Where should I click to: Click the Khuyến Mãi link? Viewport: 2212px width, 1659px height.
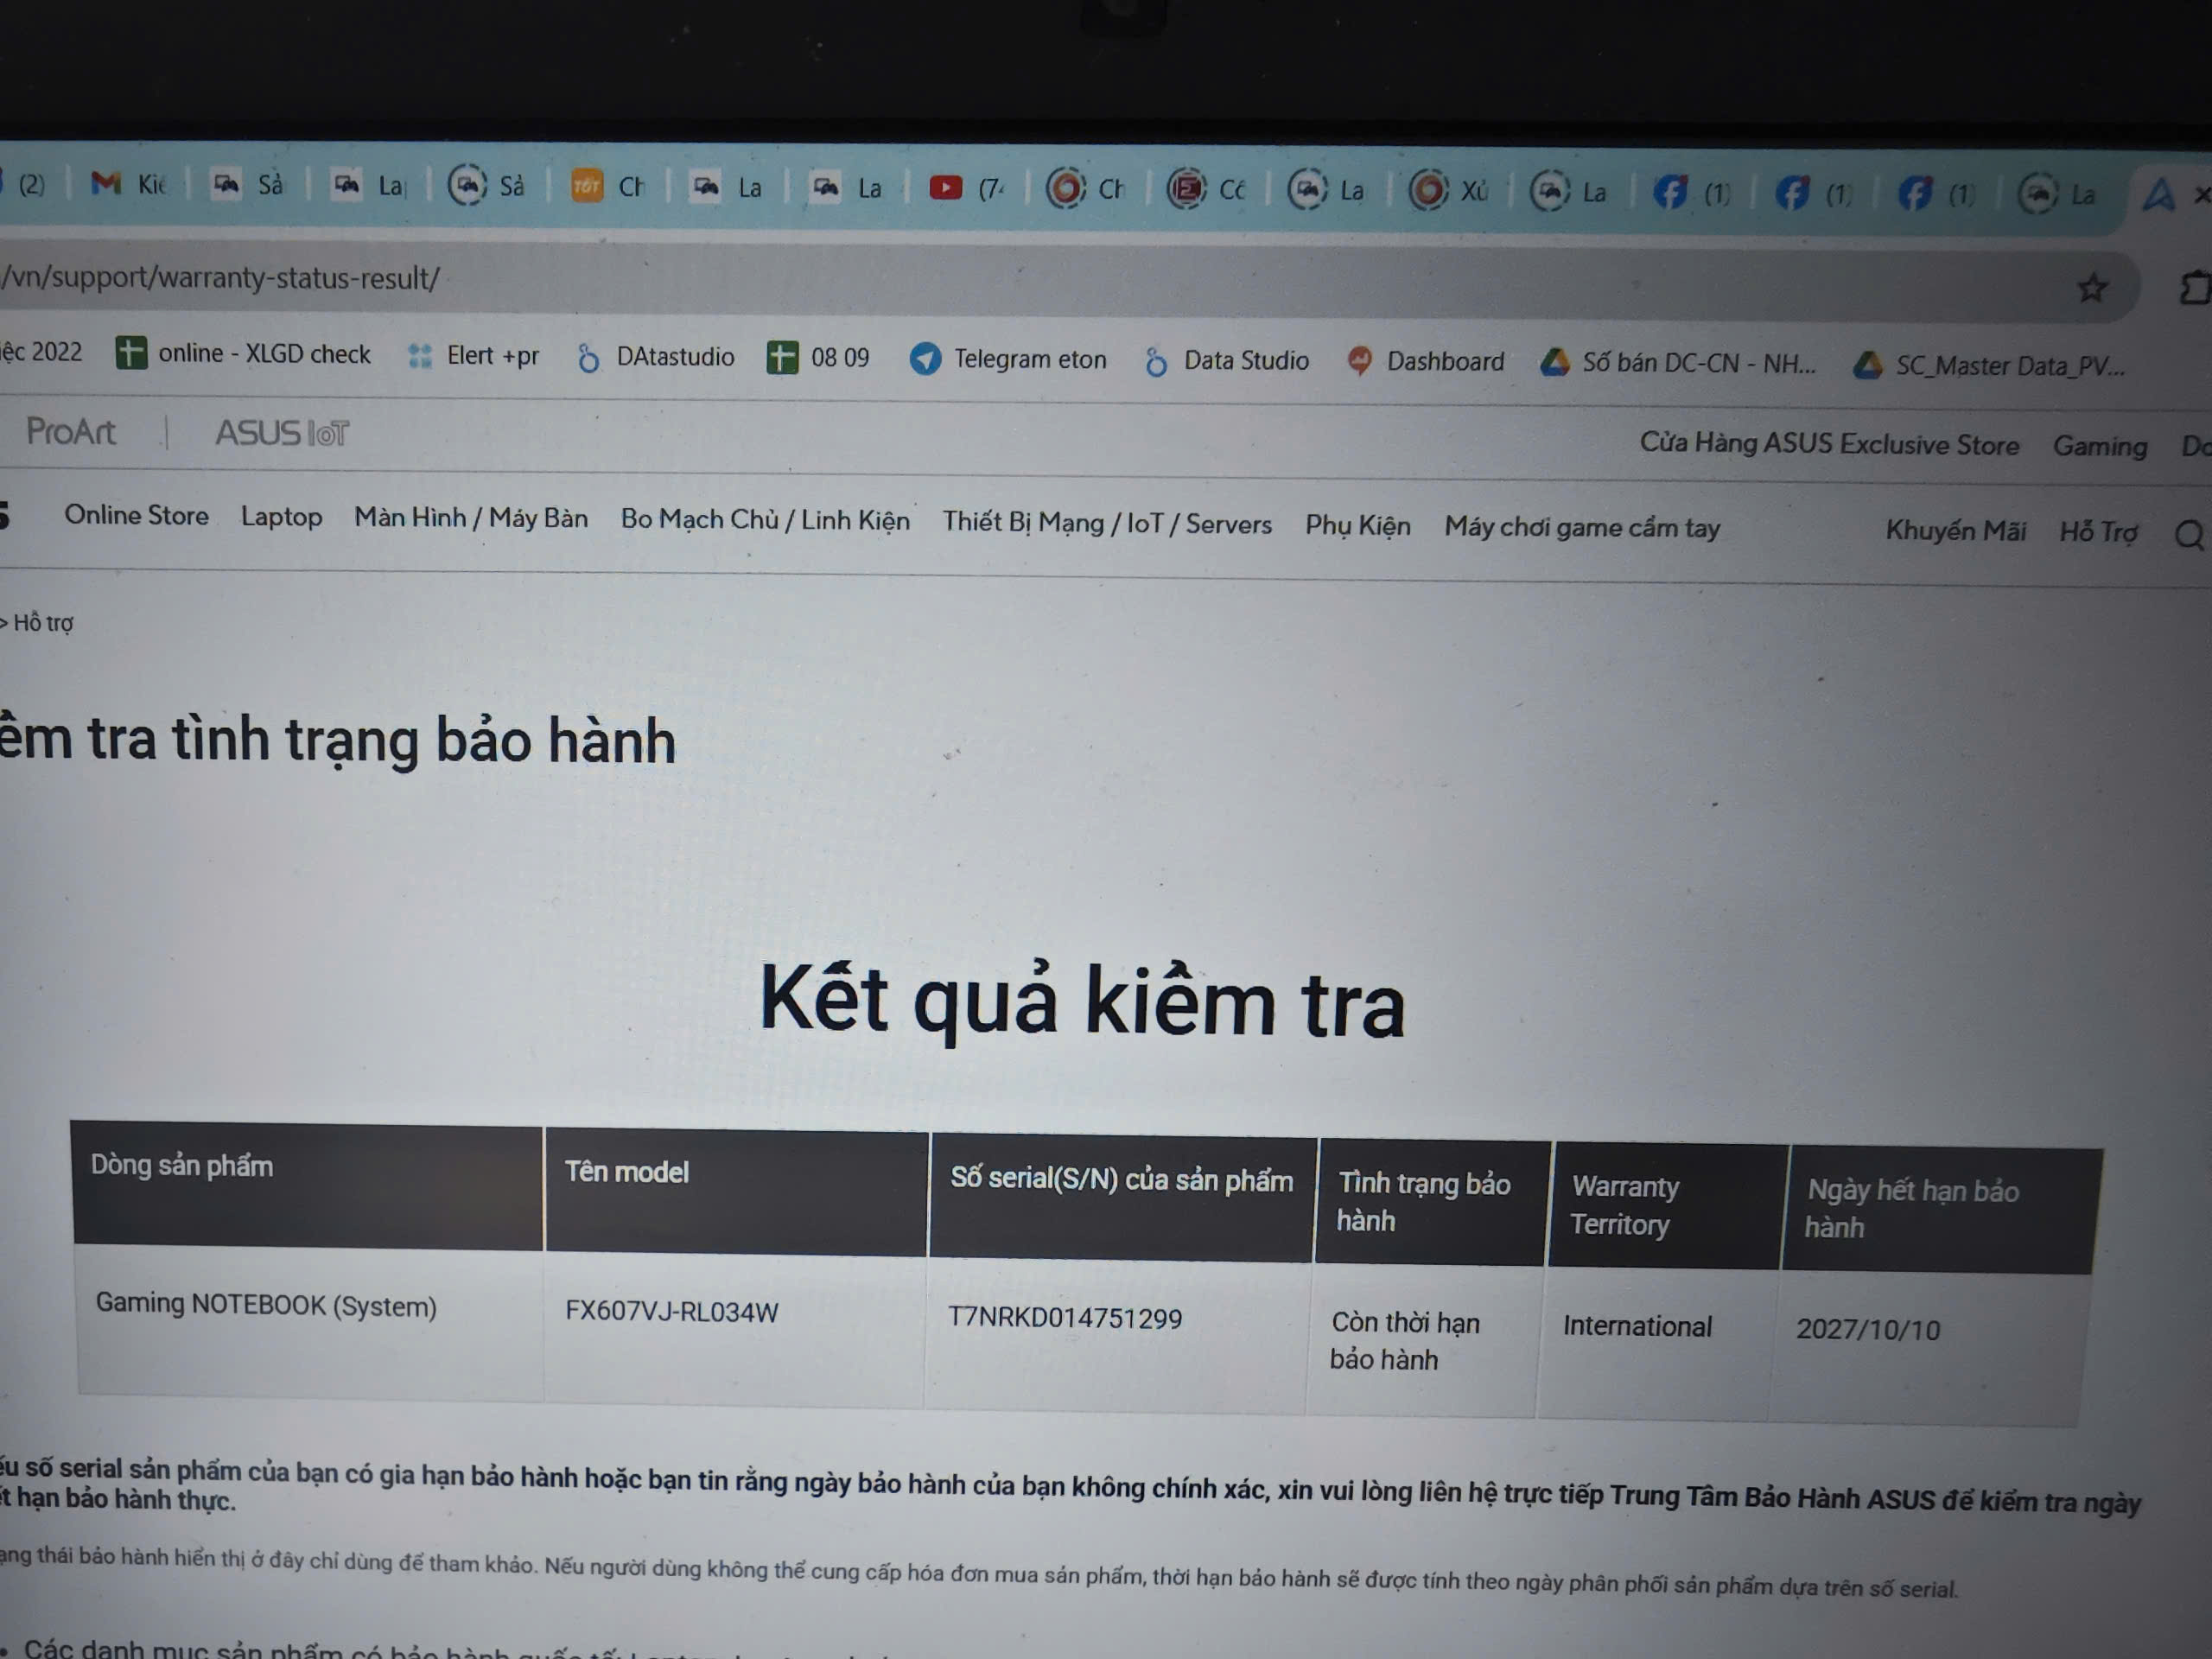tap(1955, 530)
